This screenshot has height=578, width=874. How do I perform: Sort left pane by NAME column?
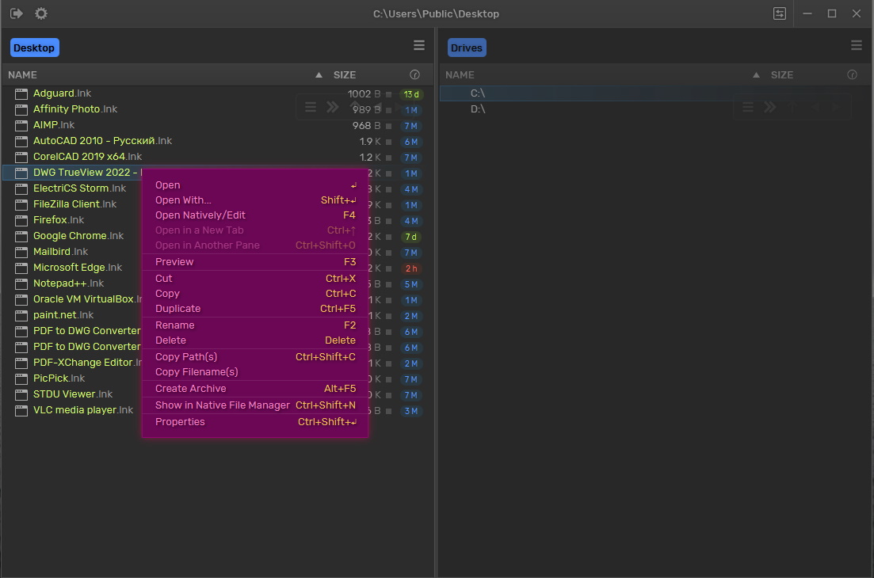coord(23,74)
